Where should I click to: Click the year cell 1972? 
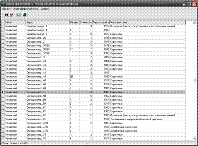[101, 34]
